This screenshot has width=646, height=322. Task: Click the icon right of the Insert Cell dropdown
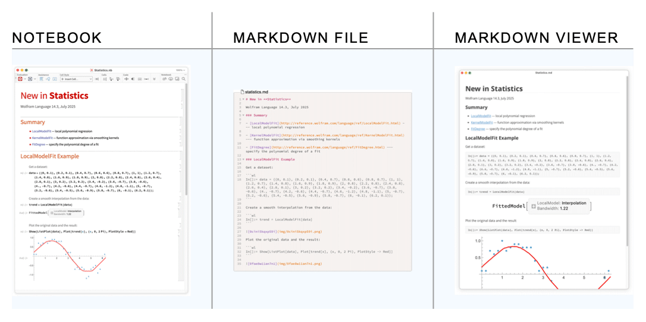click(x=97, y=79)
